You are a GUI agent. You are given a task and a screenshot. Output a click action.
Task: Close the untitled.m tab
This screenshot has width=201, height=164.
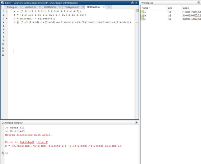pos(39,7)
